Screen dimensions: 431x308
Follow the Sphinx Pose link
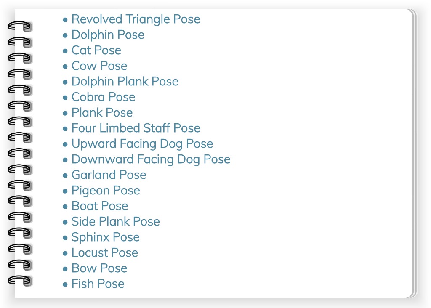tap(106, 237)
